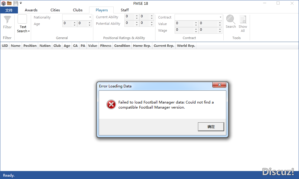Click the error message text in dialog
The width and height of the screenshot is (299, 179).
pyautogui.click(x=166, y=105)
